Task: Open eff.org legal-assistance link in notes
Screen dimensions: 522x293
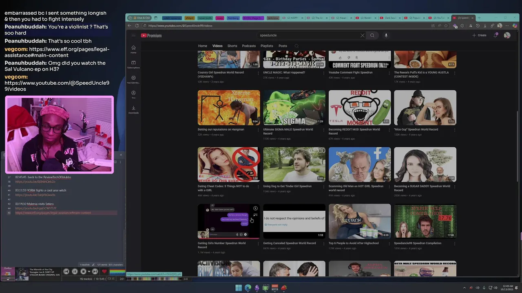Action: pyautogui.click(x=53, y=213)
